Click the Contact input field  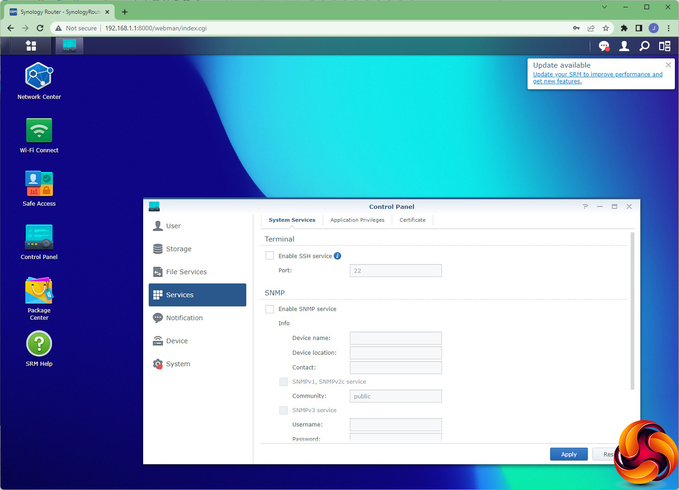click(x=396, y=368)
